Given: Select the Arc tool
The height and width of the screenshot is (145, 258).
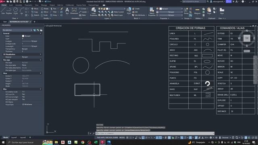Looking at the screenshot, I should [x=21, y=11].
